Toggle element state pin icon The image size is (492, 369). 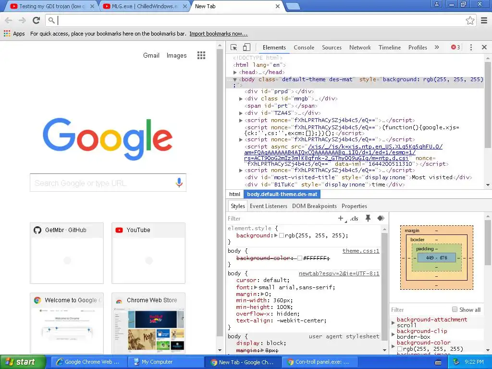368,218
